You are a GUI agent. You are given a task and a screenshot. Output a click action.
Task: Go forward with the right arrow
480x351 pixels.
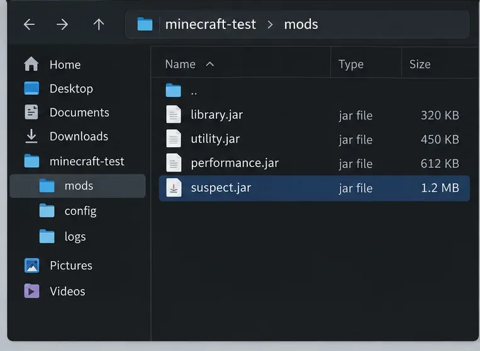click(x=62, y=25)
